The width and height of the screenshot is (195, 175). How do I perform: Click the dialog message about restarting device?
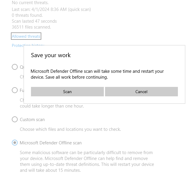click(x=97, y=74)
